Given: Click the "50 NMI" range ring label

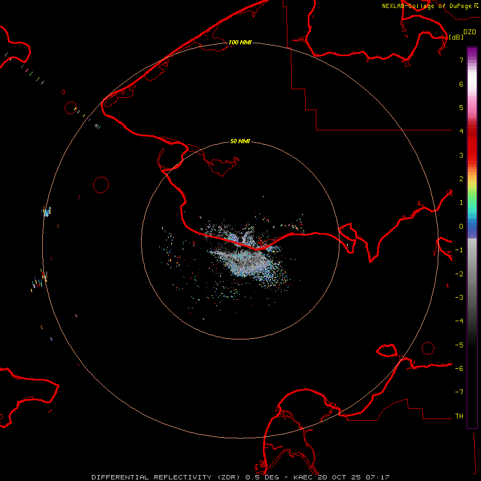Looking at the screenshot, I should click(x=240, y=141).
